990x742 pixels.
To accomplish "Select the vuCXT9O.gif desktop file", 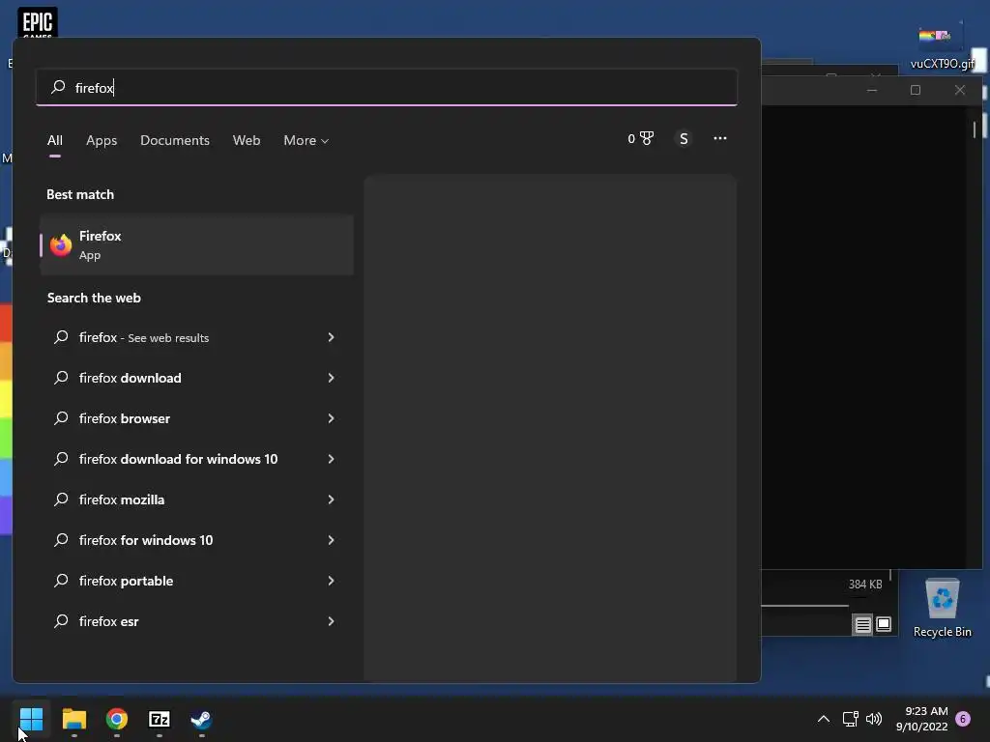I will (942, 45).
